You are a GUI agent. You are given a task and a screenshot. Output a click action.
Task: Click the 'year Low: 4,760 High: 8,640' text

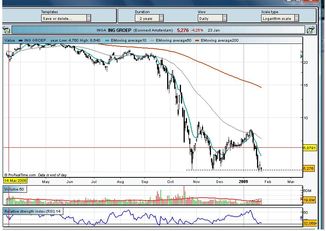(75, 40)
